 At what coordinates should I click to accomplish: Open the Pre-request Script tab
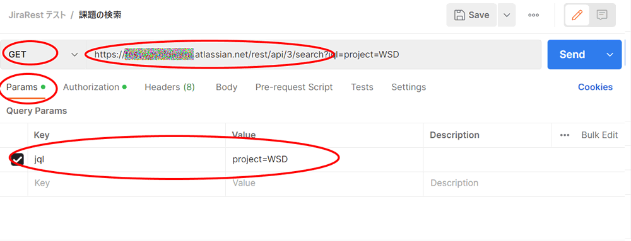[x=294, y=87]
